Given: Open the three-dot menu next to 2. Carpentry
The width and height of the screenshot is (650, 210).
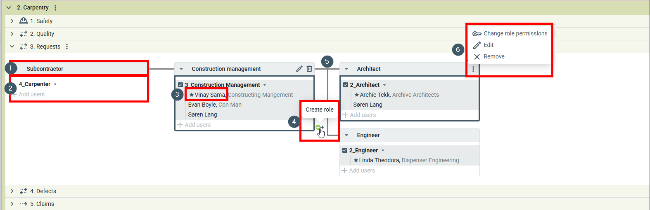Looking at the screenshot, I should click(55, 8).
